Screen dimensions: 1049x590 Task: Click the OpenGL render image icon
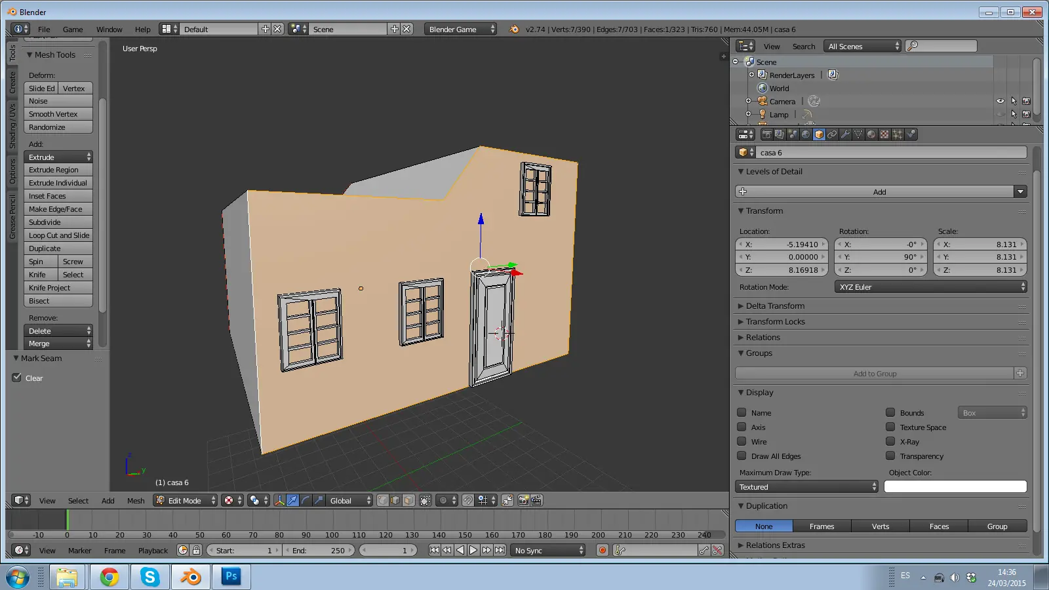coord(524,500)
